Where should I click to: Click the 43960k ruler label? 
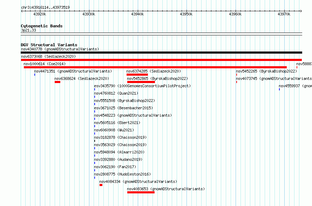pos(235,14)
